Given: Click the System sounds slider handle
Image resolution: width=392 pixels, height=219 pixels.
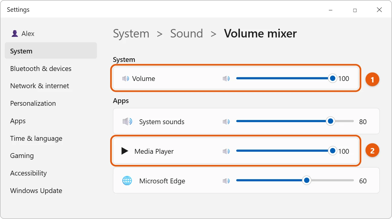Looking at the screenshot, I should [331, 121].
